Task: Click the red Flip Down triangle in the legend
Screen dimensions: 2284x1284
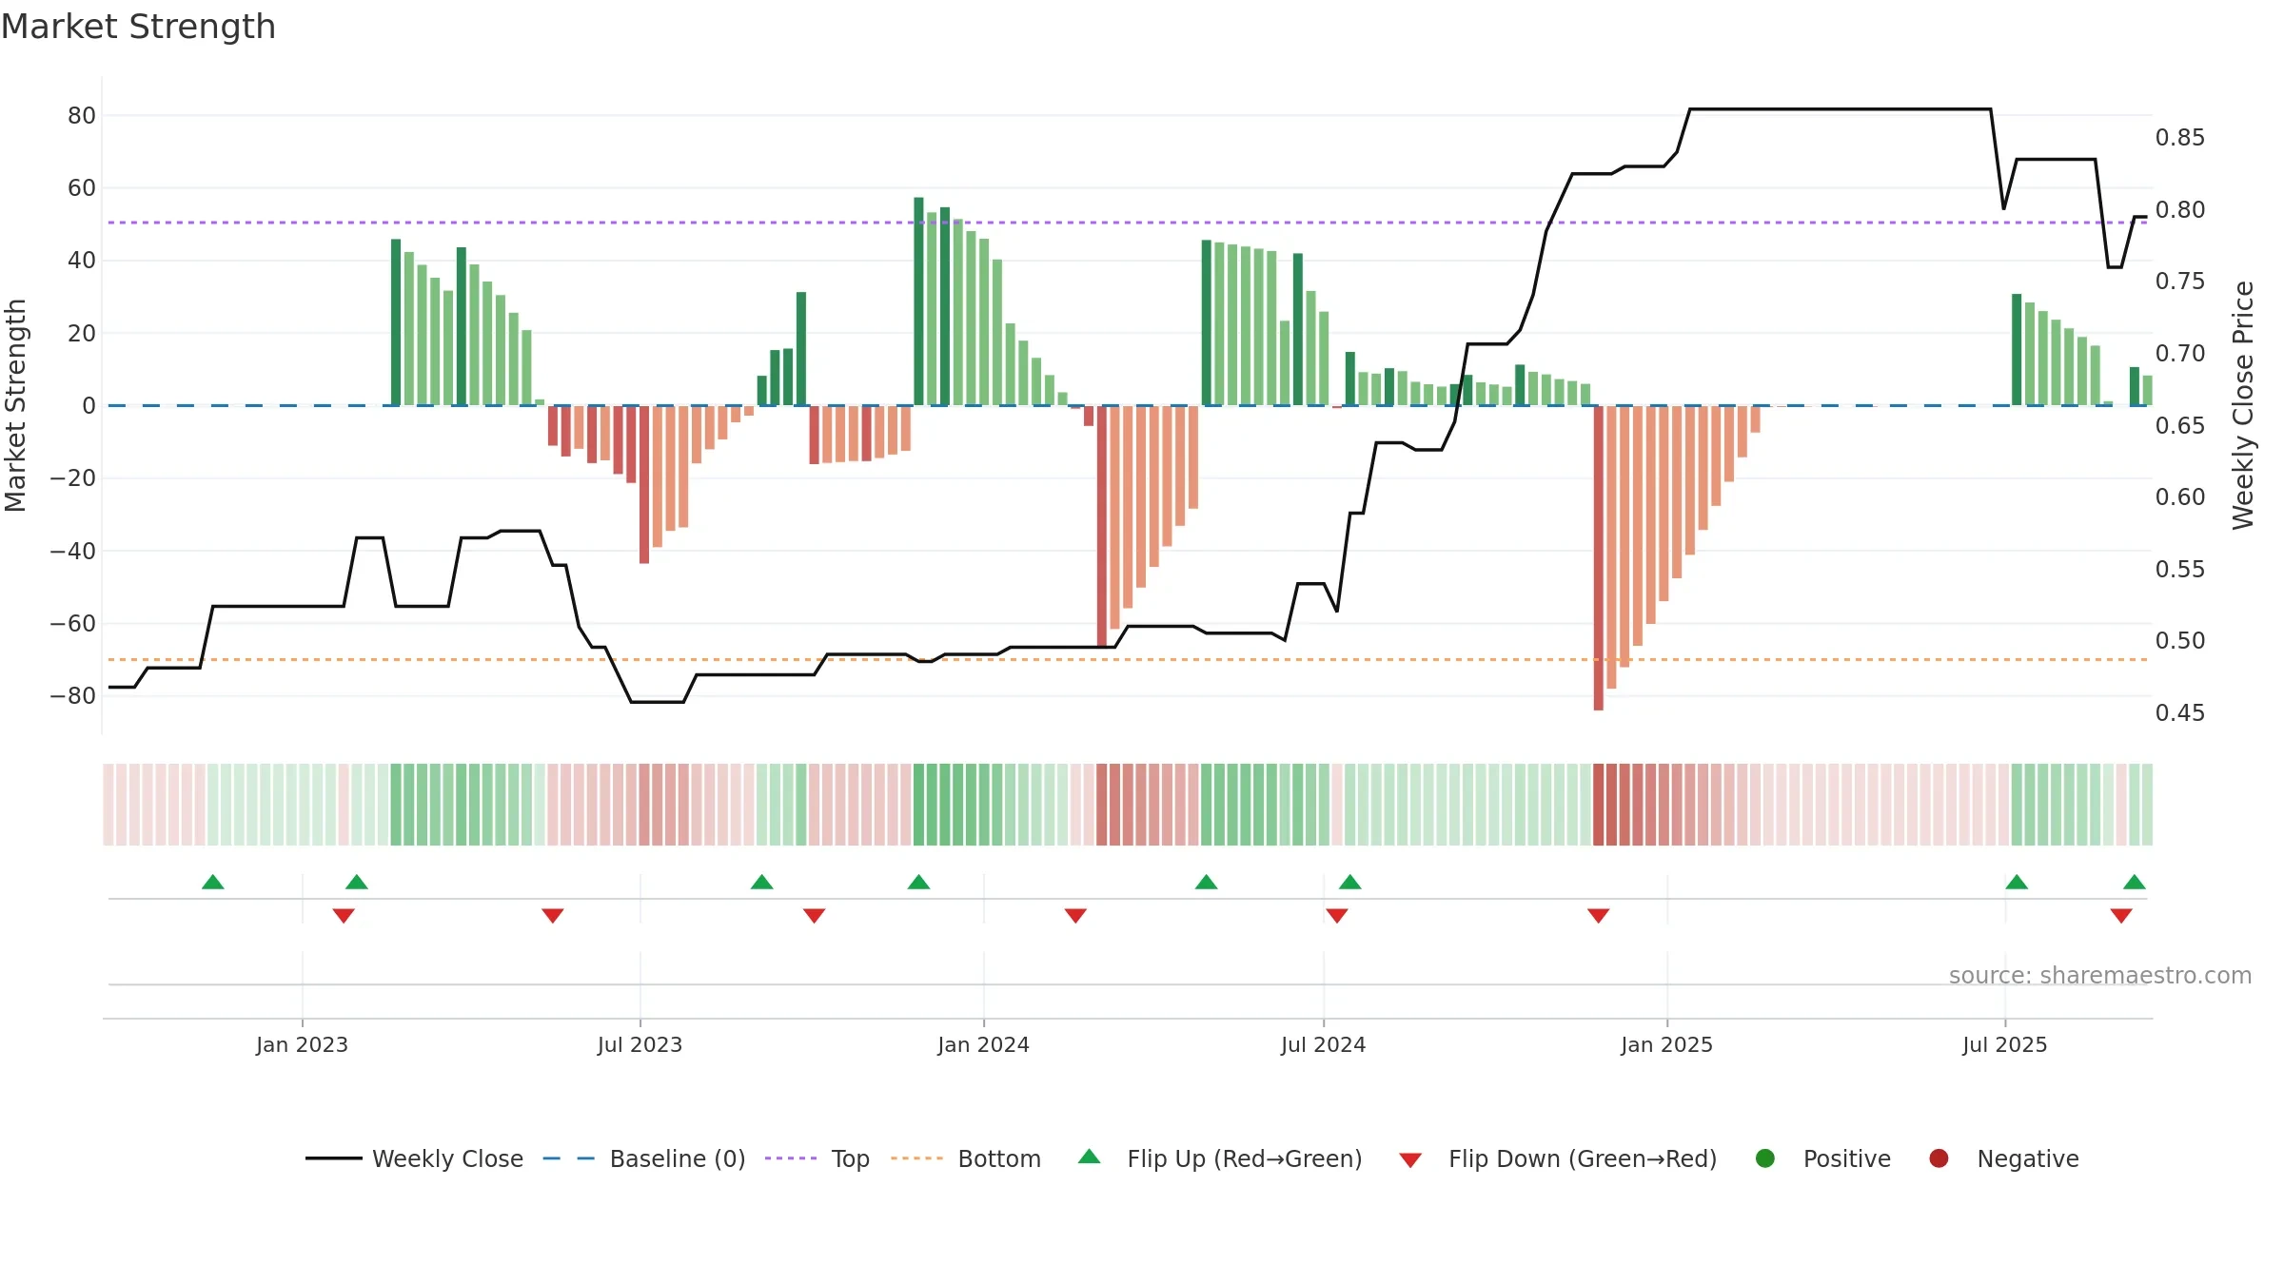Action: tap(1410, 1160)
